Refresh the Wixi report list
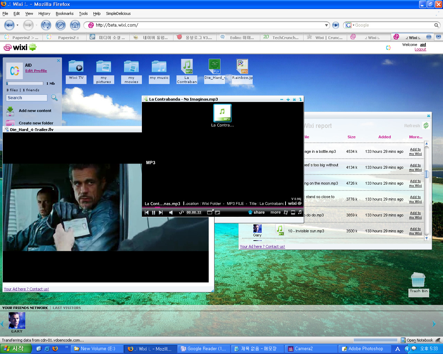This screenshot has width=443, height=354. (416, 125)
